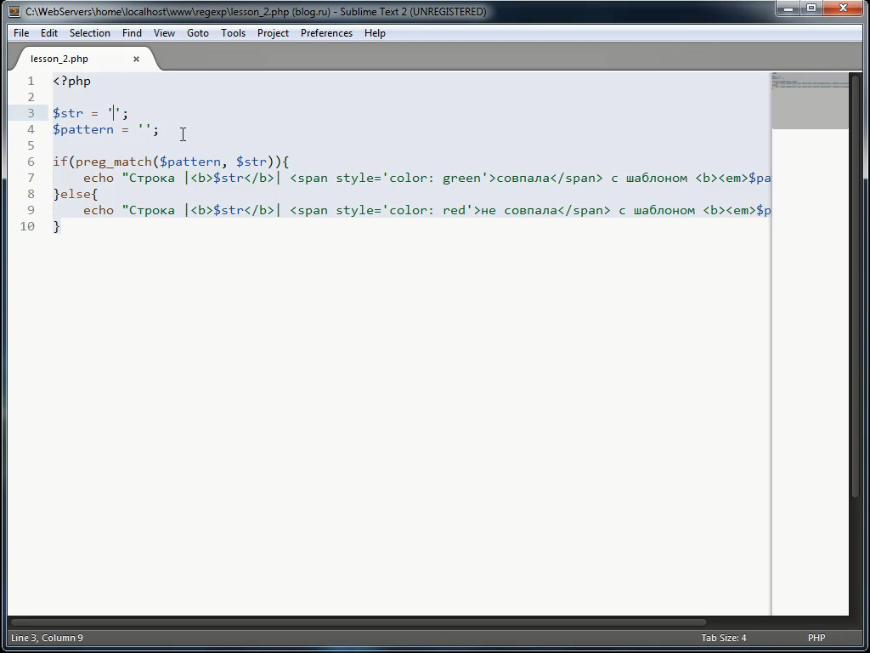Open the Find menu

click(132, 33)
